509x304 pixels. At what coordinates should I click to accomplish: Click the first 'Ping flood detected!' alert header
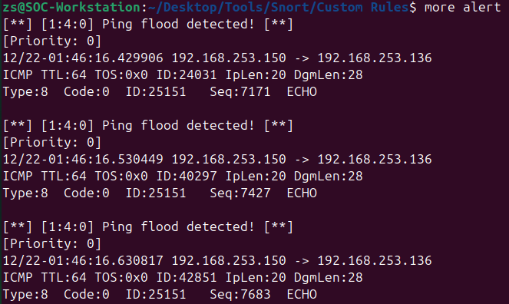coord(148,25)
